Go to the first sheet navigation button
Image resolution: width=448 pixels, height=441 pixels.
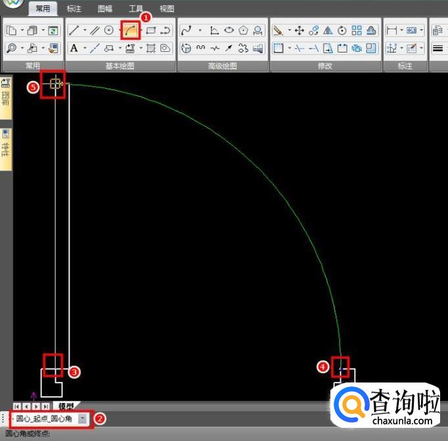pyautogui.click(x=17, y=407)
